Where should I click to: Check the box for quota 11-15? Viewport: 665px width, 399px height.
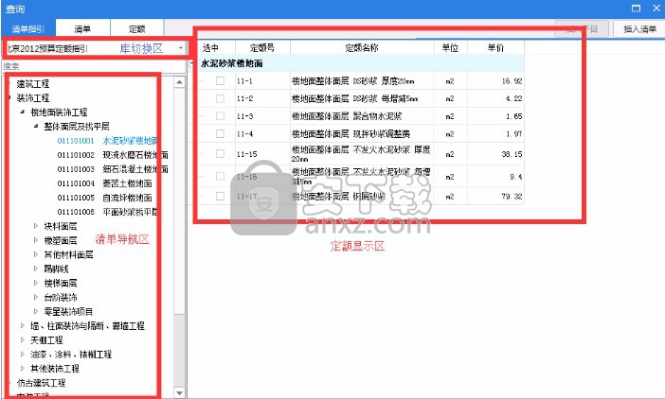pyautogui.click(x=220, y=153)
